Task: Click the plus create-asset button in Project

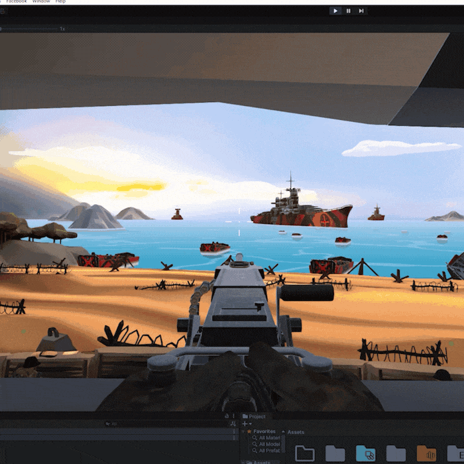Action: [x=245, y=424]
